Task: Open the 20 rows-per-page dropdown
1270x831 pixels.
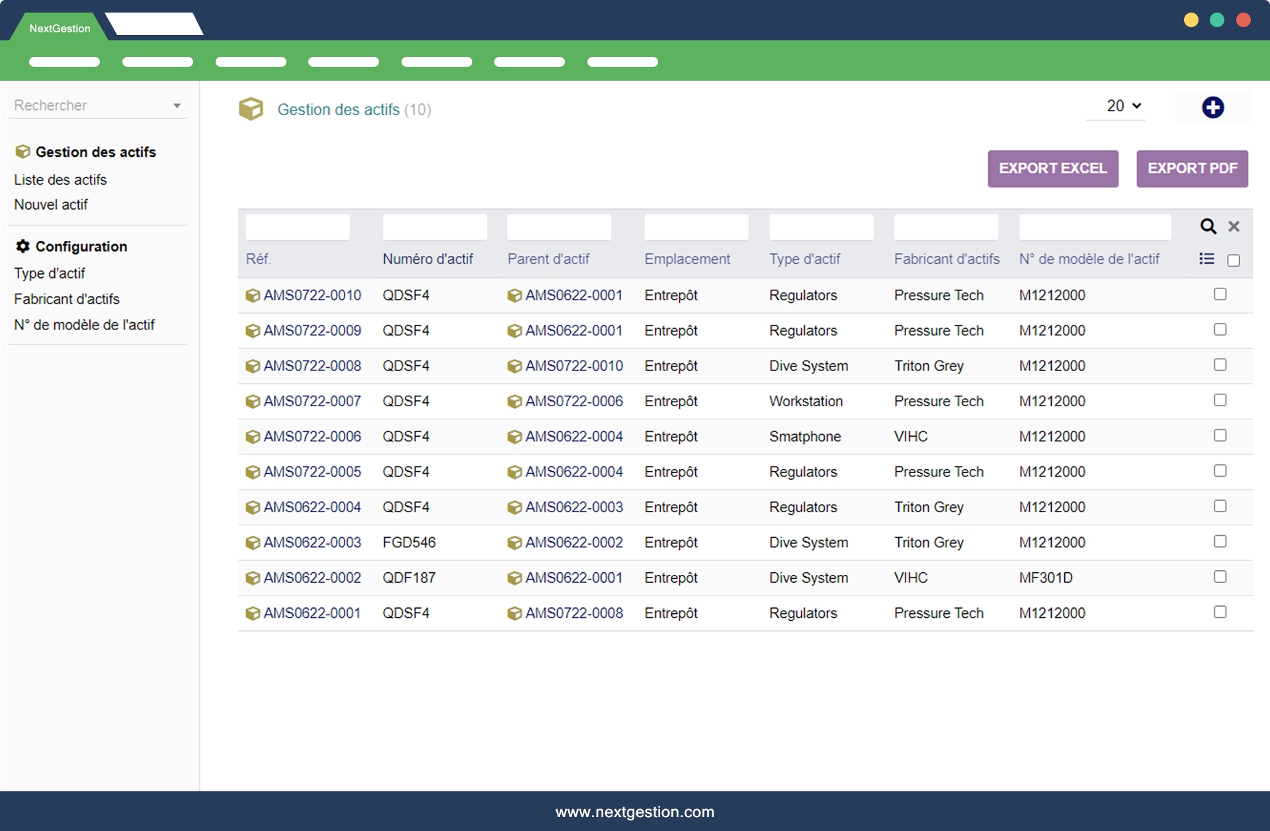Action: tap(1123, 106)
